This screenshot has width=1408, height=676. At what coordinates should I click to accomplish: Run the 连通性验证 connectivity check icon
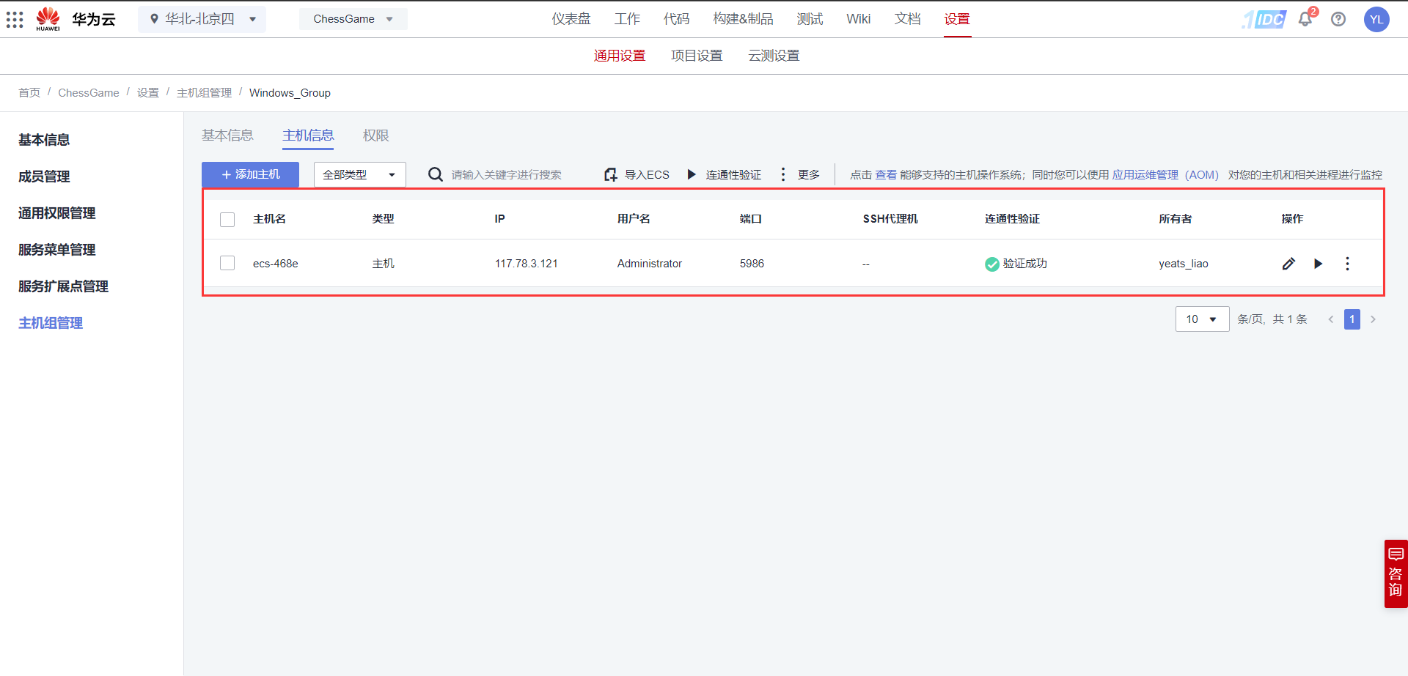(692, 174)
